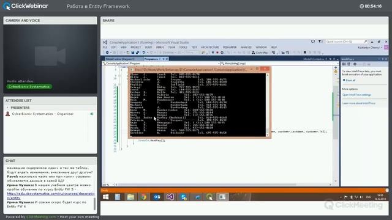The width and height of the screenshot is (392, 220).
Task: Click the Console.ReadKey() code line
Action: pyautogui.click(x=152, y=141)
